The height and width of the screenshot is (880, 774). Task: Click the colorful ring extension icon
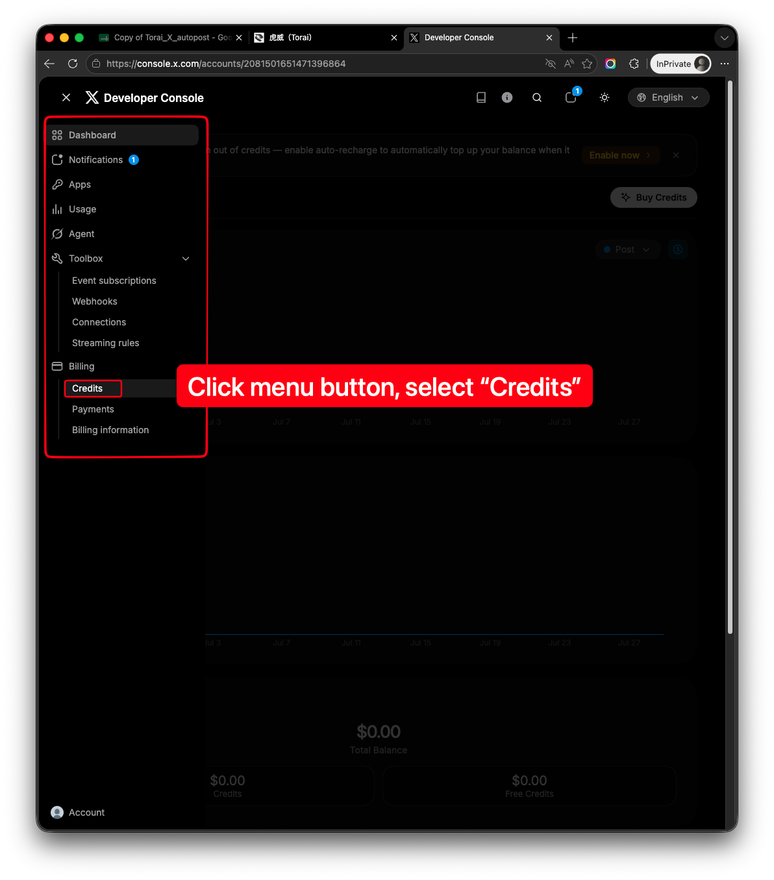[x=610, y=64]
